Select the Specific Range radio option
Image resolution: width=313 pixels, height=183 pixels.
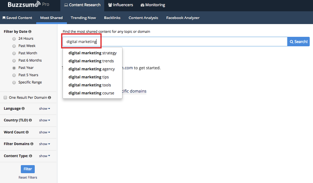click(14, 82)
